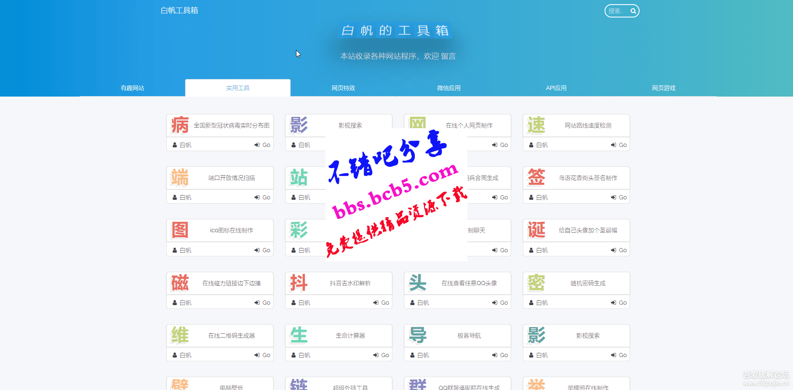Click Go on the 生命计算器 card
Screen dimensions: 793x390
pyautogui.click(x=381, y=355)
